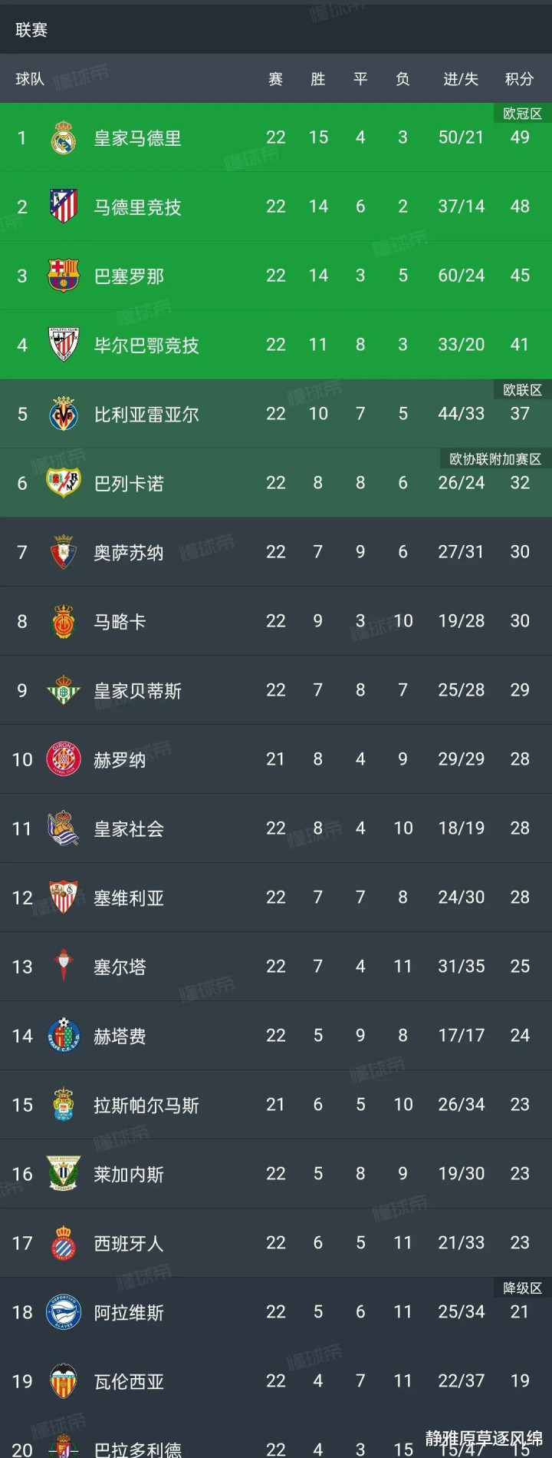The height and width of the screenshot is (1458, 552).
Task: Tap the Real Madrid crest icon
Action: (x=64, y=137)
